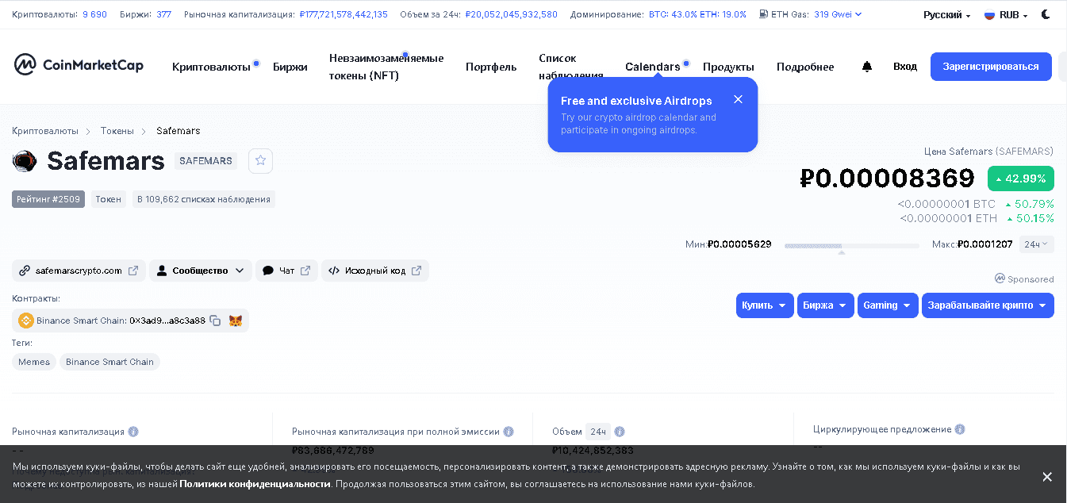The image size is (1067, 503).
Task: Dismiss the cookie notice banner
Action: pos(1046,477)
